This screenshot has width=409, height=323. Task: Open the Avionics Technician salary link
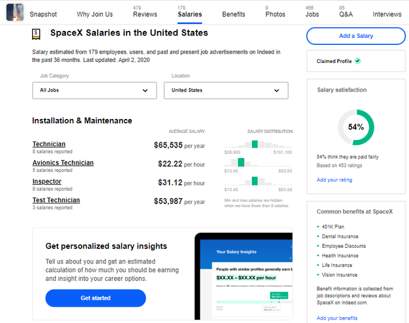63,163
